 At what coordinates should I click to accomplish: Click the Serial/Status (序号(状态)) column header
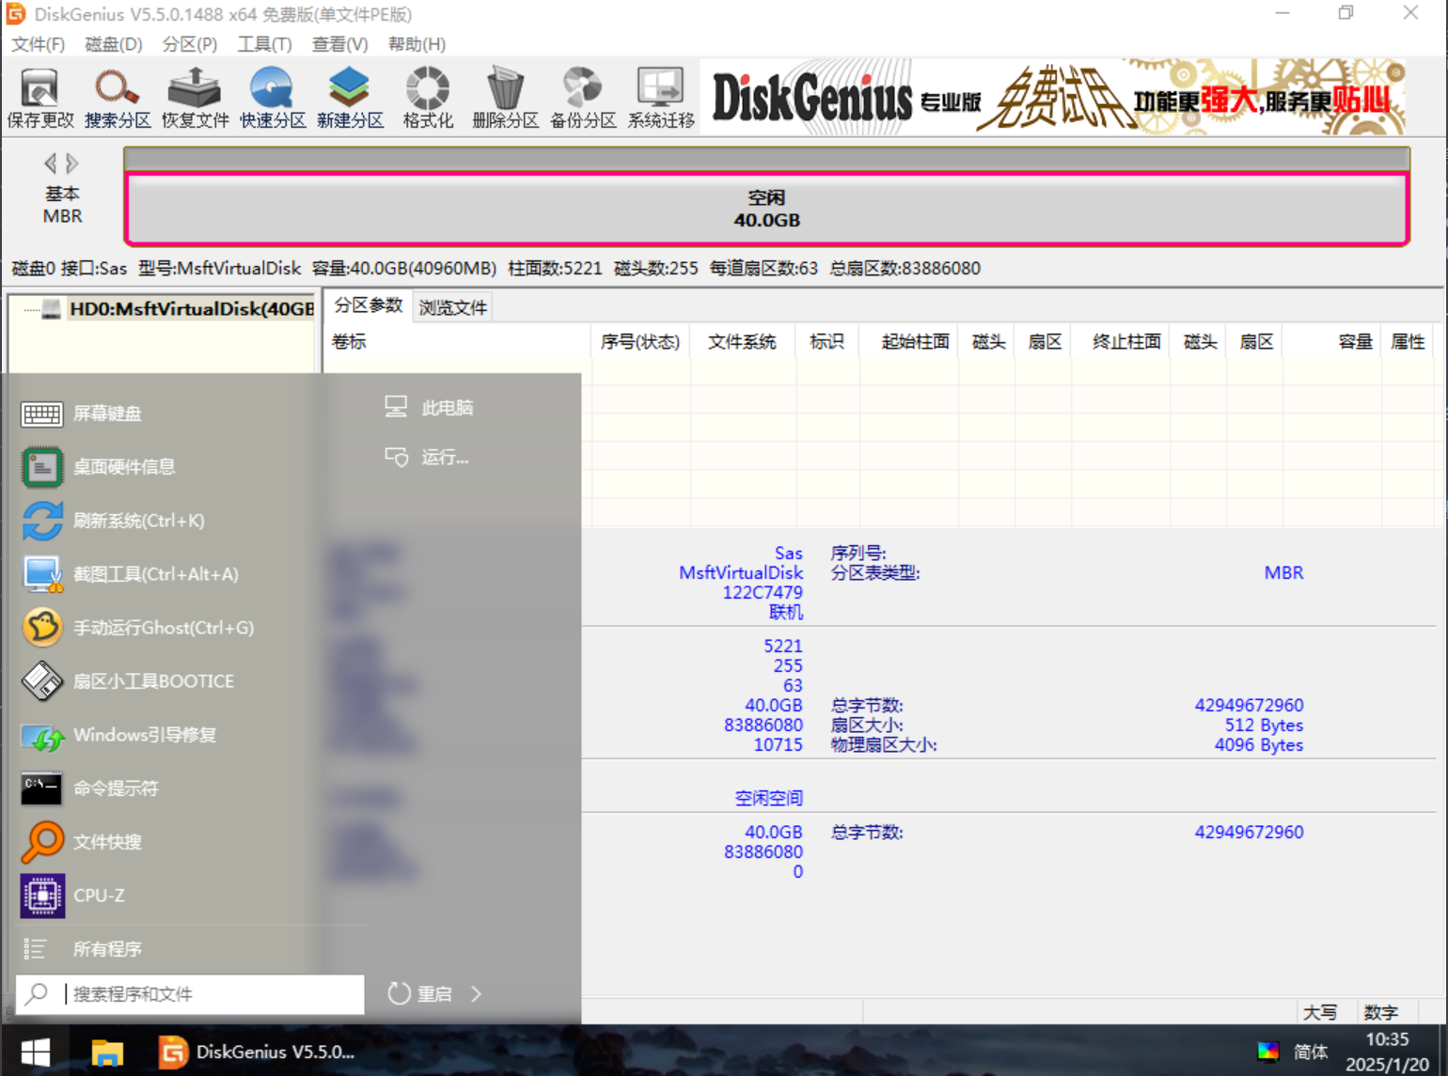(x=640, y=342)
